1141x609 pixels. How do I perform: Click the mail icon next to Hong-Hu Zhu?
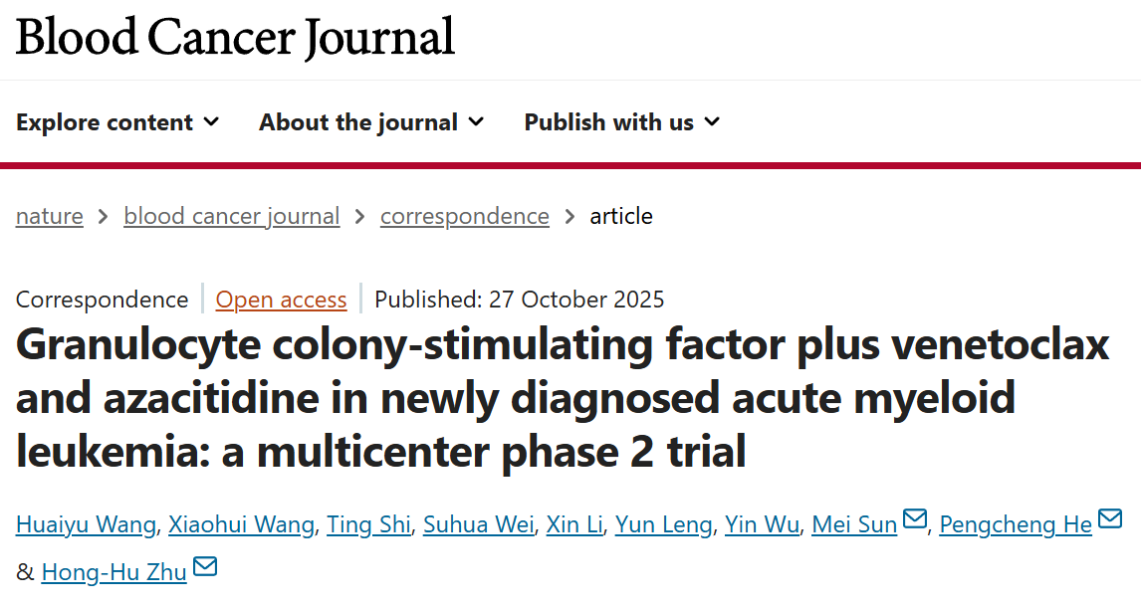[205, 568]
